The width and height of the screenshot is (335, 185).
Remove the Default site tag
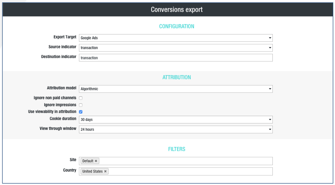96,161
